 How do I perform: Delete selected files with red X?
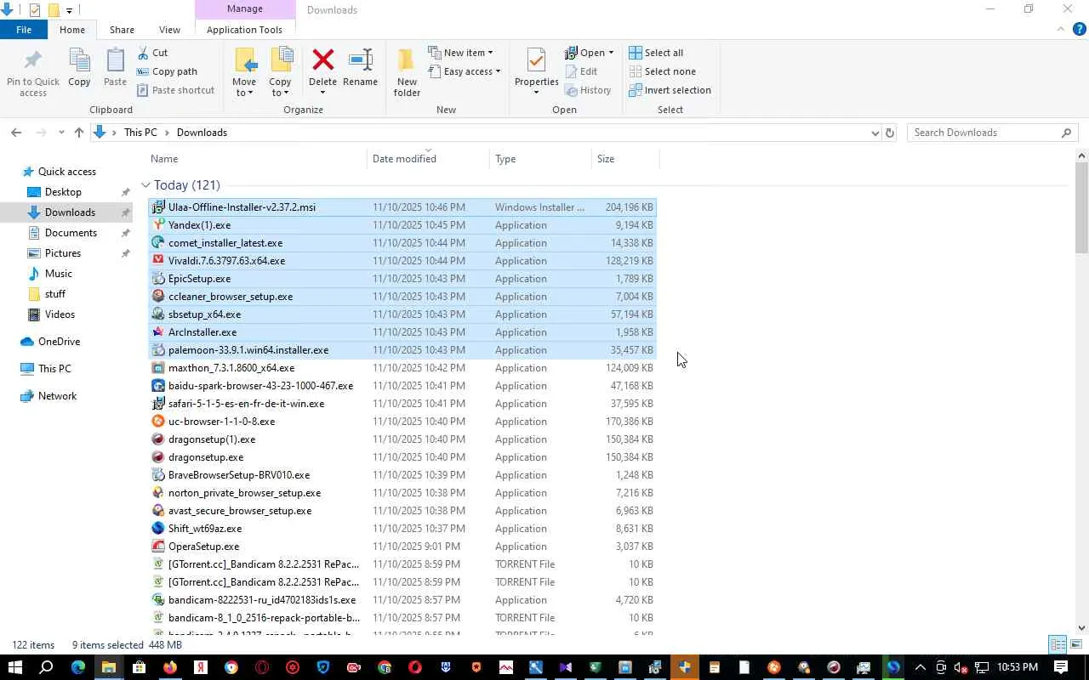point(322,68)
